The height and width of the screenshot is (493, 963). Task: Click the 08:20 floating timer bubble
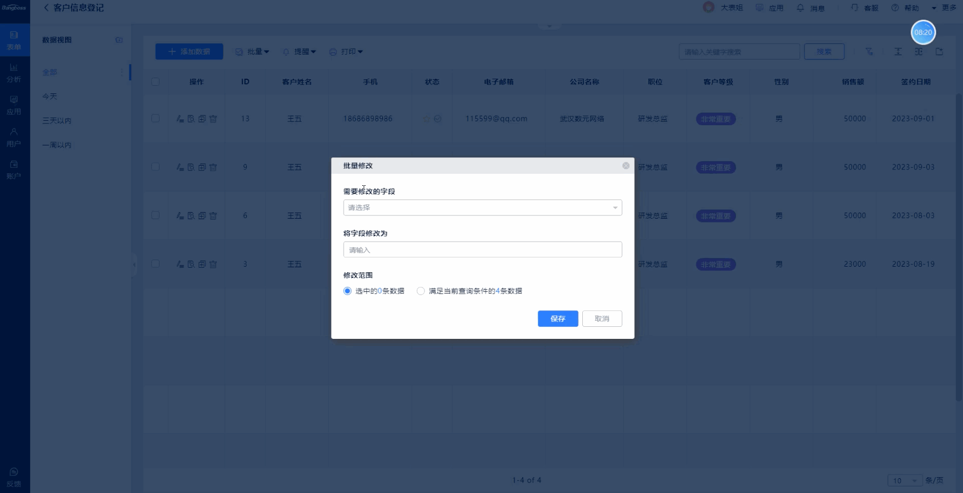tap(923, 32)
